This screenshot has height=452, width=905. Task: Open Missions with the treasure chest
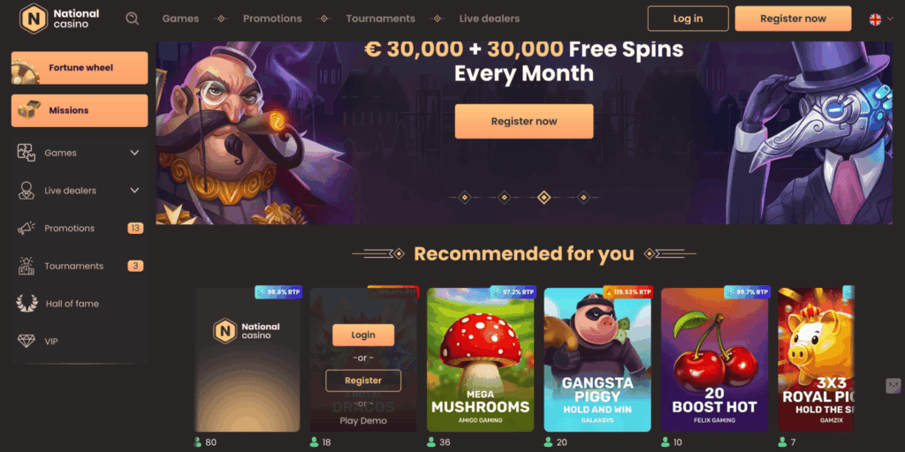80,110
